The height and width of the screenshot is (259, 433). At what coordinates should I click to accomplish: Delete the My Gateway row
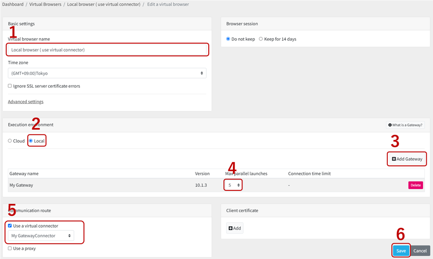pos(415,185)
